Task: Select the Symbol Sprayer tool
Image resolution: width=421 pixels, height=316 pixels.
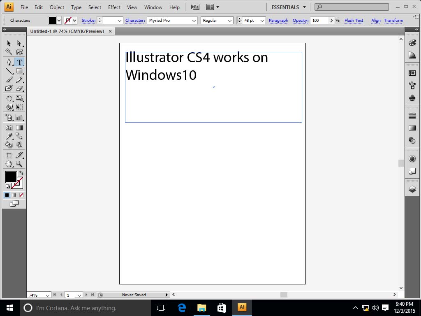Action: click(9, 117)
